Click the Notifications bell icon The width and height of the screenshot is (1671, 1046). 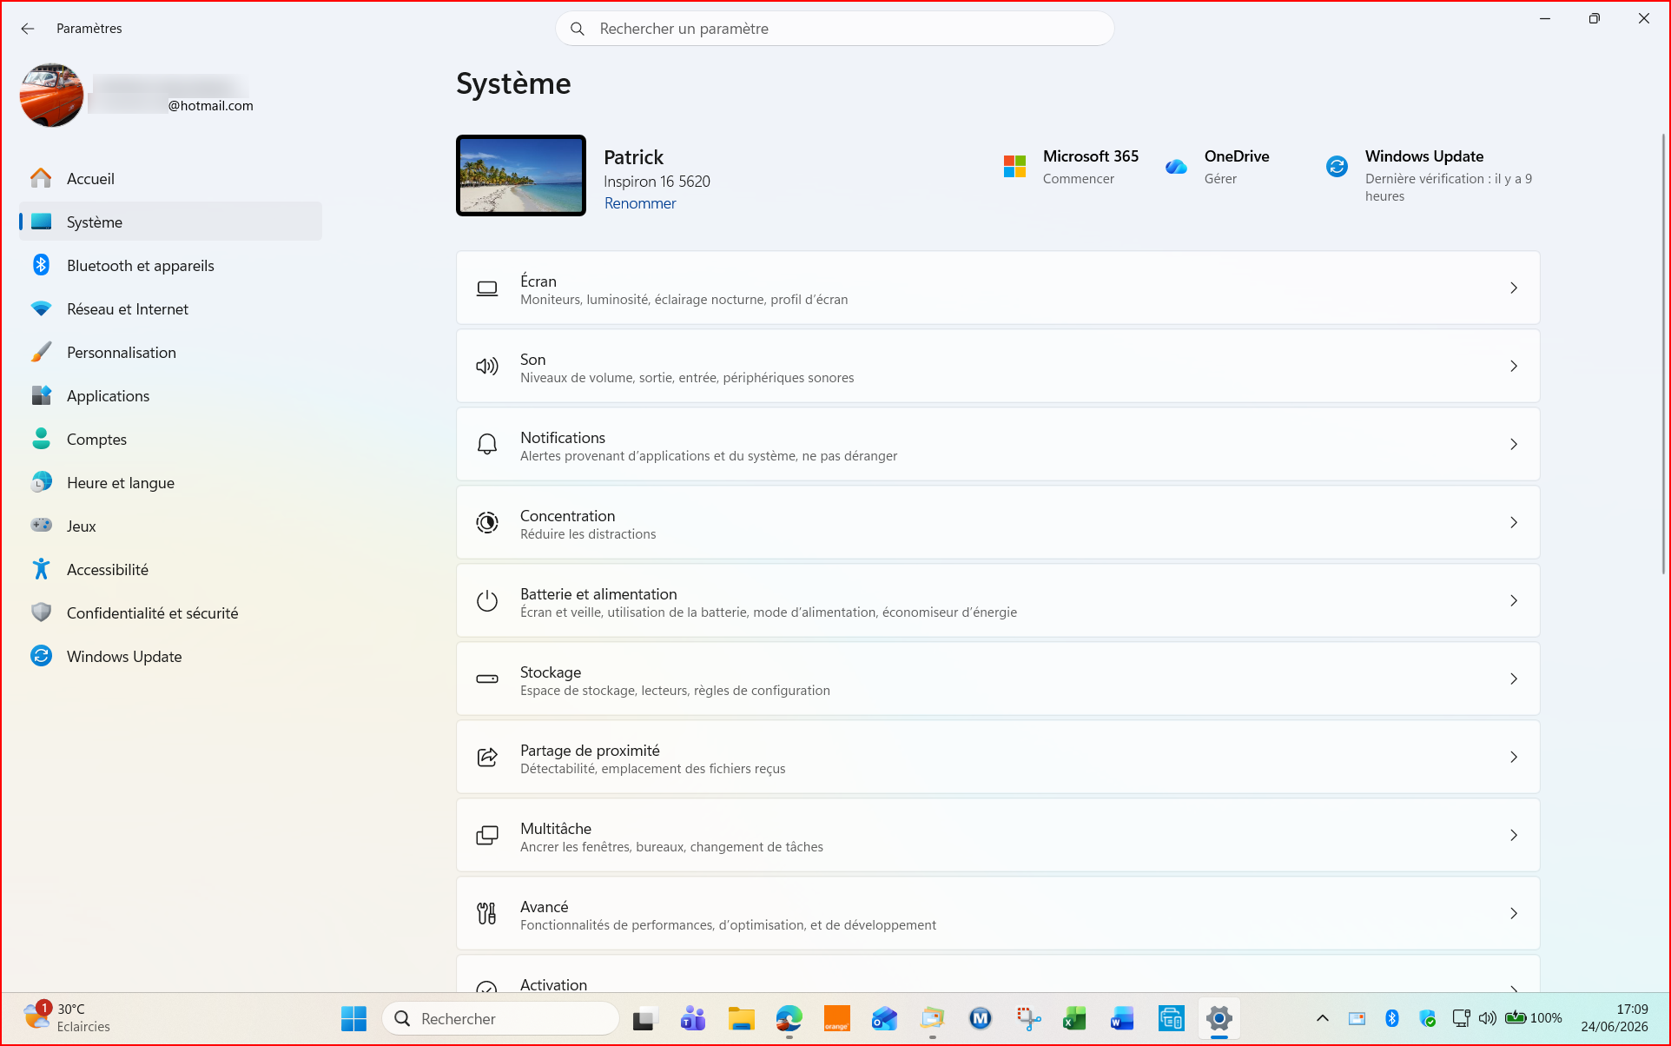click(487, 444)
